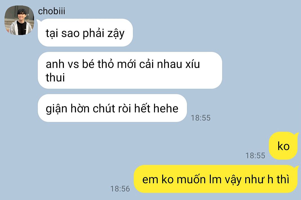
Task: Tap the yellow 'ko' reply bubble
Action: (283, 146)
